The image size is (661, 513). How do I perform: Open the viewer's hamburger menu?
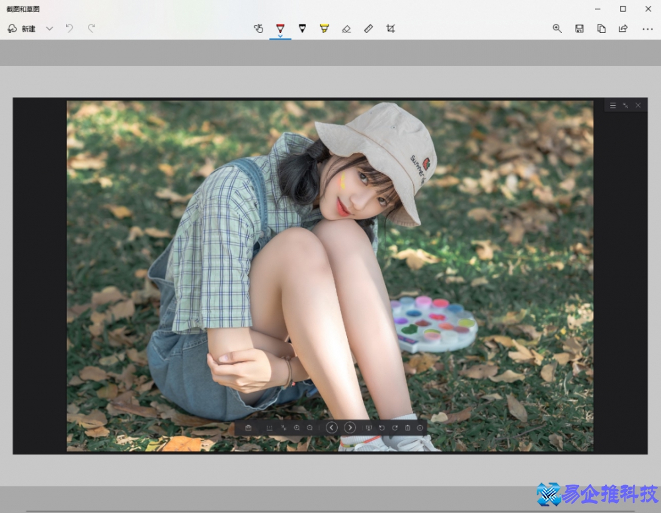click(613, 106)
